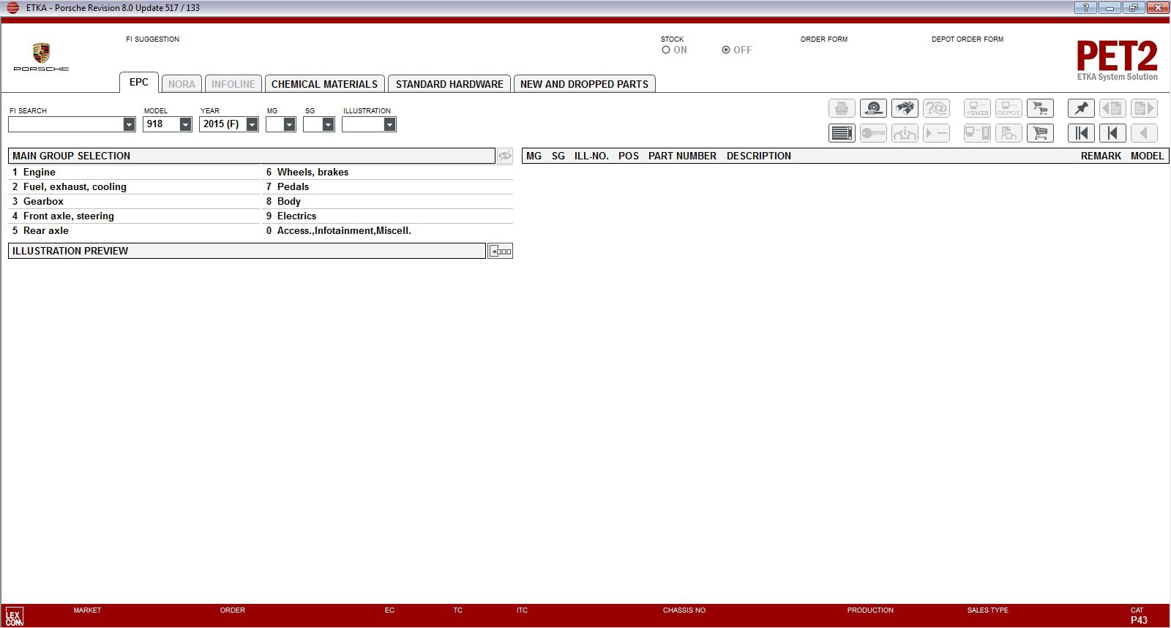Click the DESCRIPTION column header
Screen dimensions: 1171x628
point(759,156)
